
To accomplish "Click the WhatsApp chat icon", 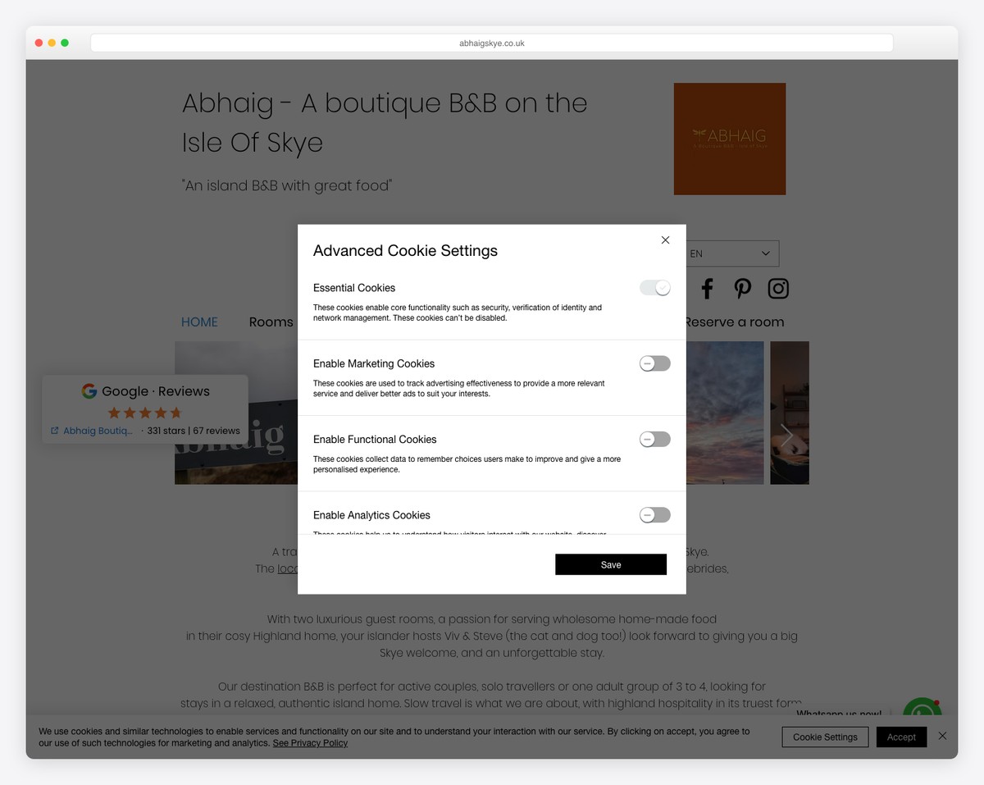I will 921,710.
